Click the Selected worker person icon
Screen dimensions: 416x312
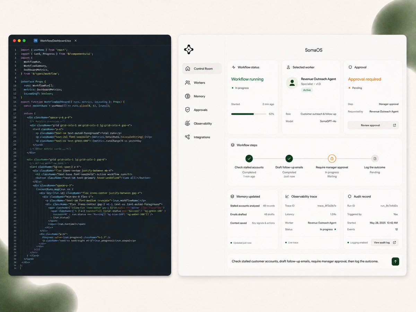[288, 67]
